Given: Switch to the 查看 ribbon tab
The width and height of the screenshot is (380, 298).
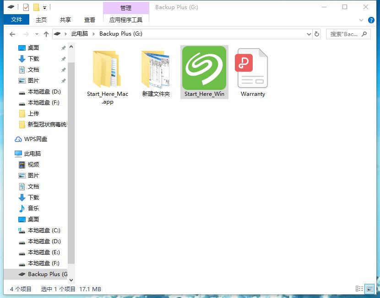Looking at the screenshot, I should pyautogui.click(x=90, y=20).
